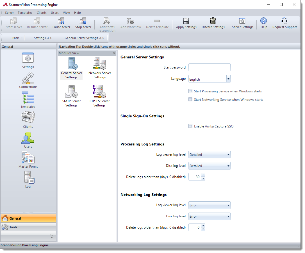Select Templates icon in the sidebar
Viewport: 305px width, 253px height.
(28, 99)
